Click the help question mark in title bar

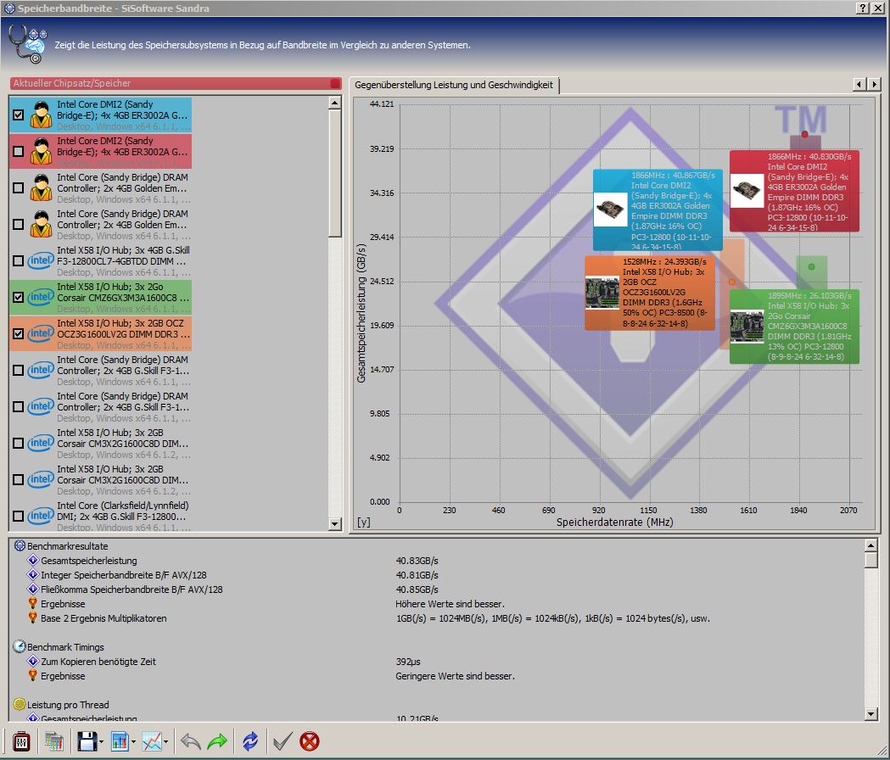pyautogui.click(x=863, y=8)
